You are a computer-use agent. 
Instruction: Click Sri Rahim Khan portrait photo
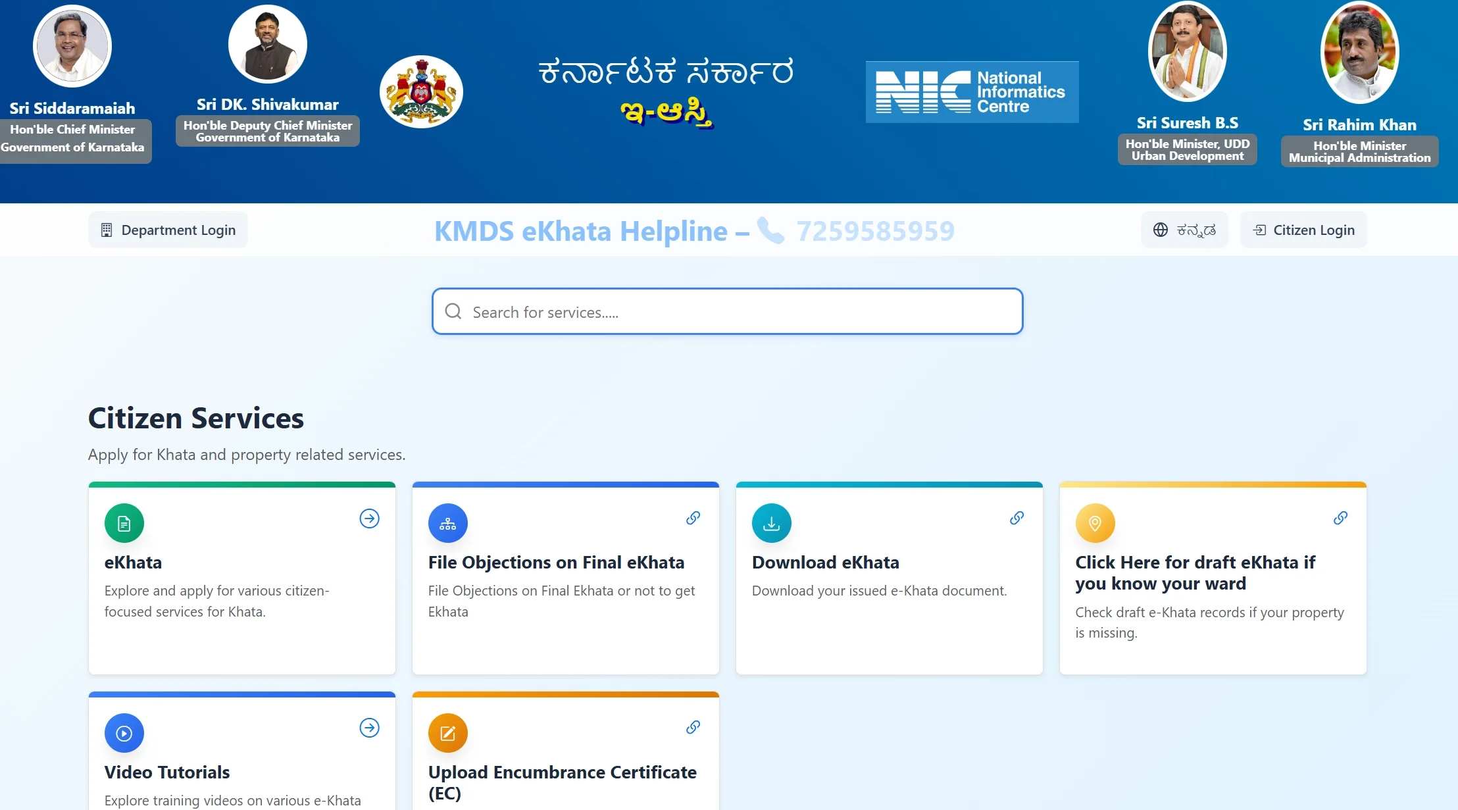pos(1360,53)
